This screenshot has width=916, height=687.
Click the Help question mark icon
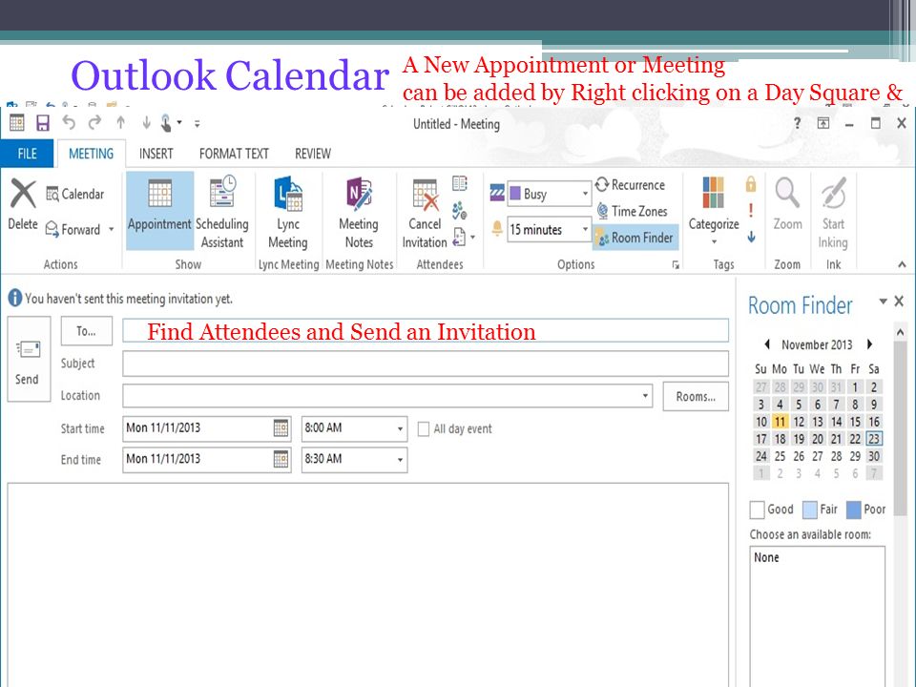click(x=798, y=123)
